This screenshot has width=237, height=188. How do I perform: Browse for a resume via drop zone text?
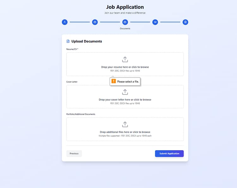tap(125, 67)
